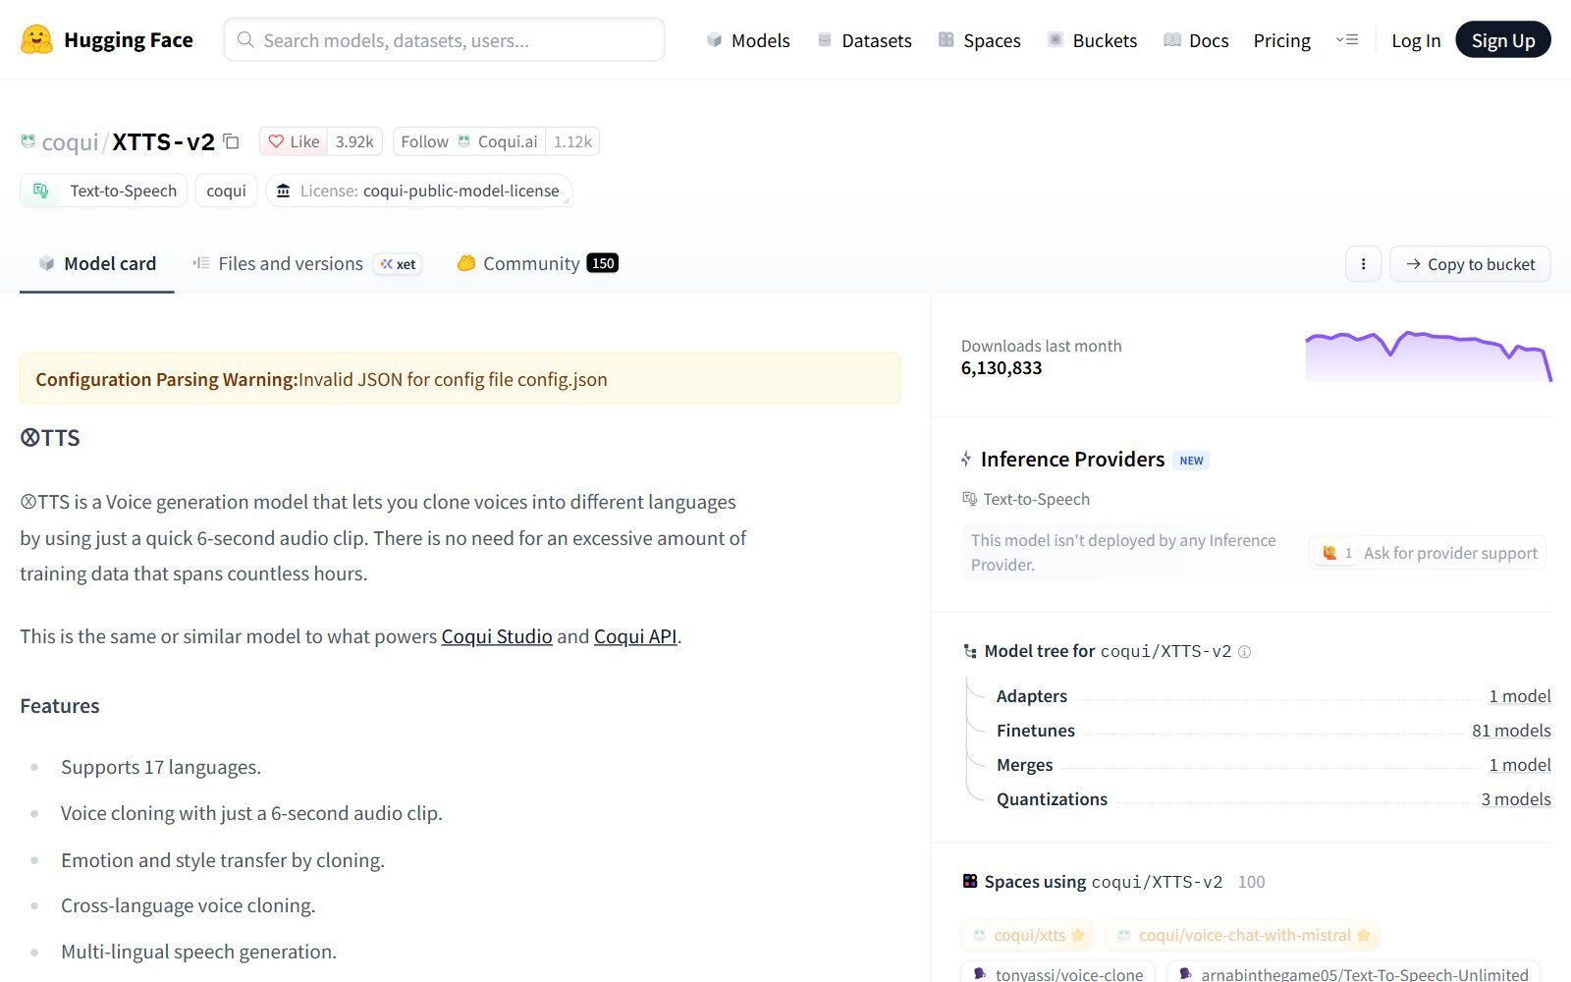Switch to the Model card tab
The height and width of the screenshot is (982, 1571).
click(97, 263)
